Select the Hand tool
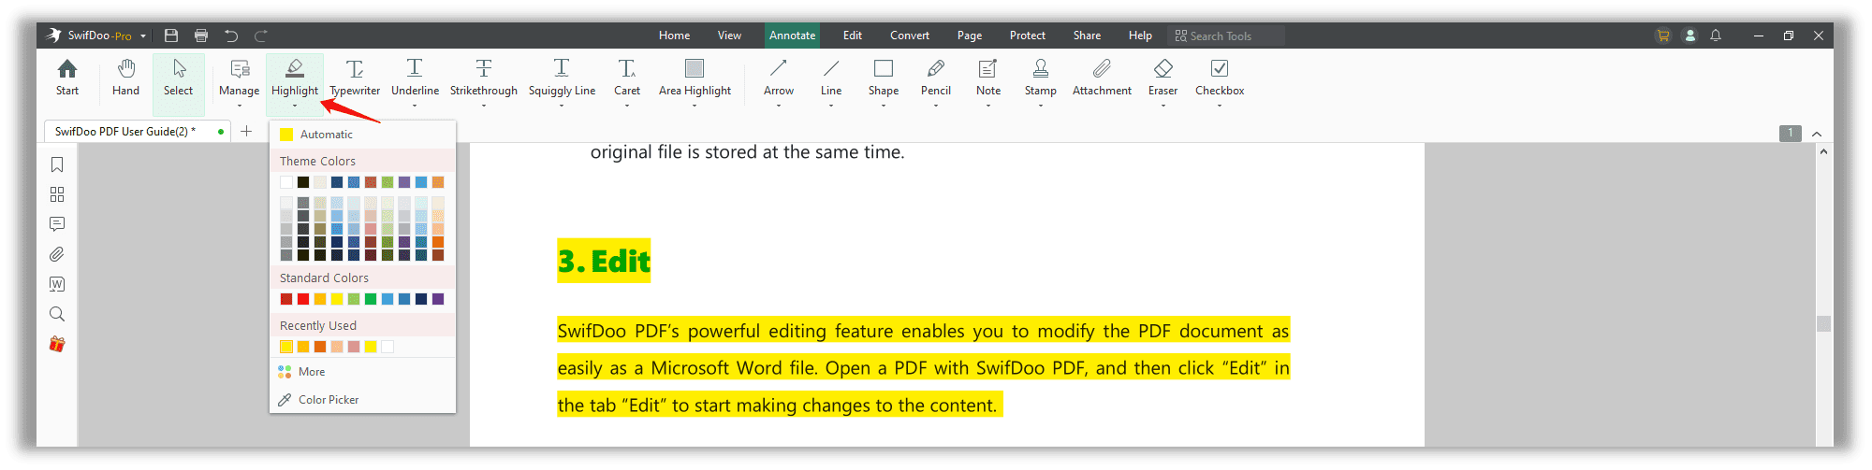This screenshot has height=470, width=1872. click(125, 78)
